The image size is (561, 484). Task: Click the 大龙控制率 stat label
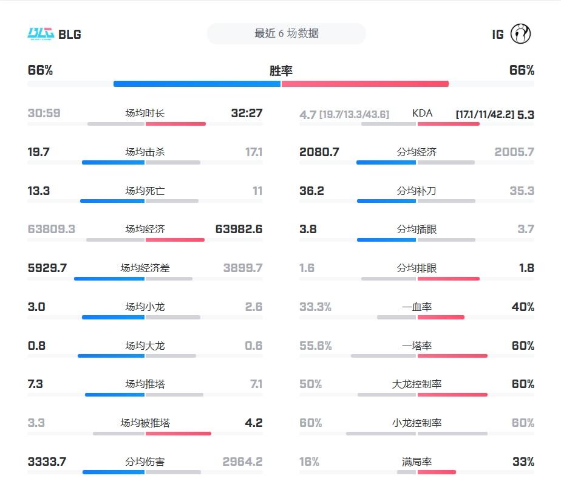(x=416, y=384)
